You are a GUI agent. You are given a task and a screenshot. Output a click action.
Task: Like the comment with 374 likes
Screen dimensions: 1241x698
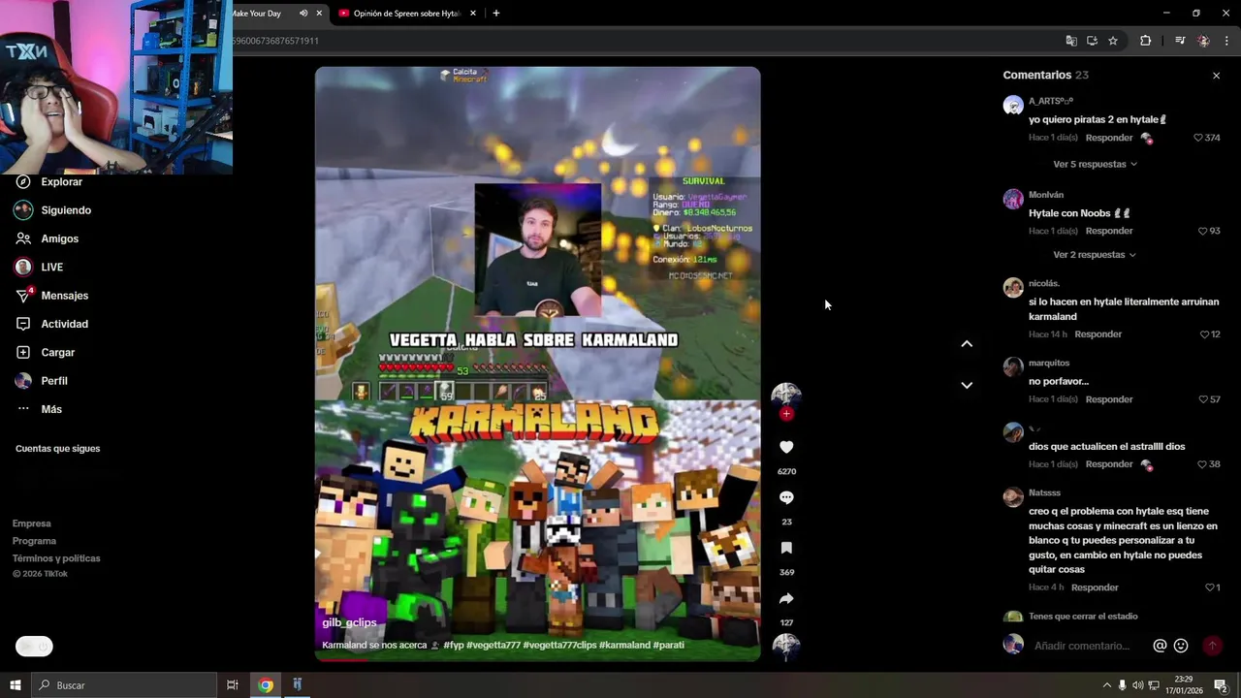[x=1198, y=138]
